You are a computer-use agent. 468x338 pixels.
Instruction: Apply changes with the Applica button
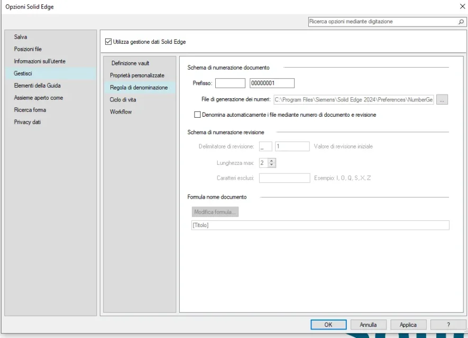[x=408, y=325]
